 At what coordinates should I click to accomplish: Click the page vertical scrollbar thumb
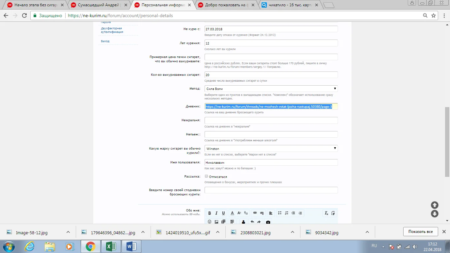447,142
